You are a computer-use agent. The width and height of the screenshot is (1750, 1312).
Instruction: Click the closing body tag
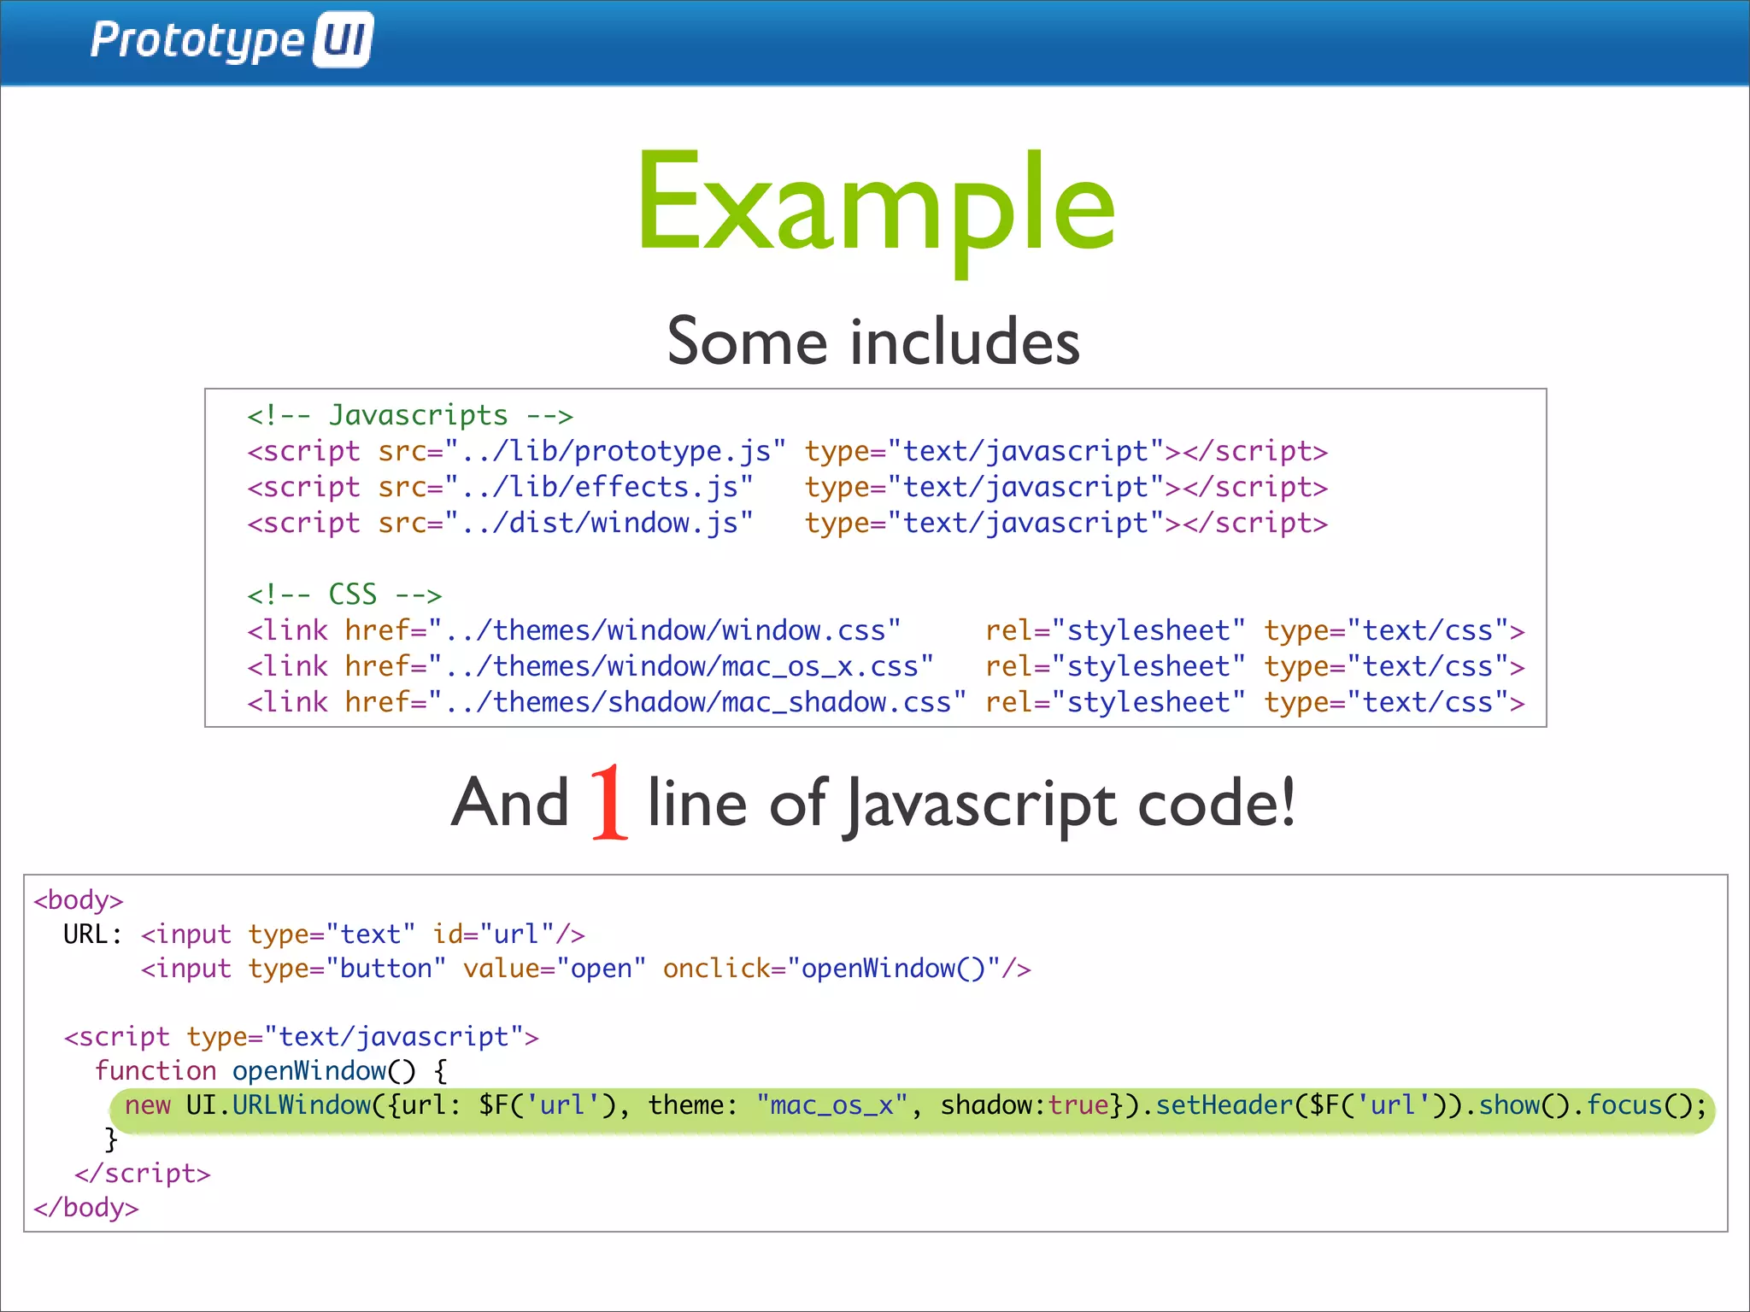click(x=85, y=1208)
